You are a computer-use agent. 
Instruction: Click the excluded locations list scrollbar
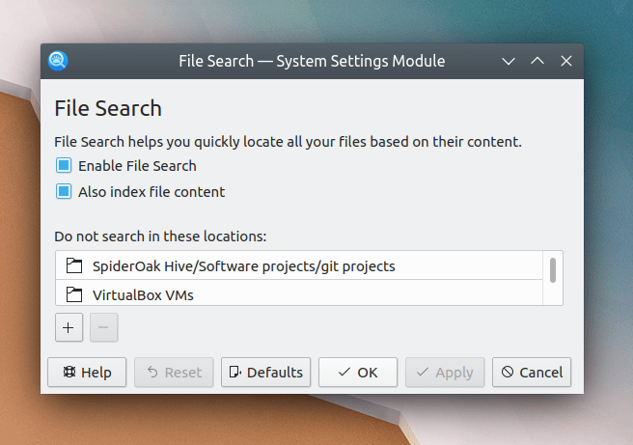point(553,270)
